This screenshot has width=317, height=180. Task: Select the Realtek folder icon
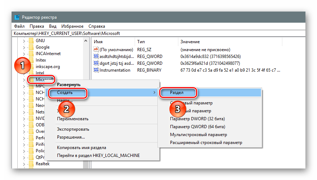tap(31, 164)
